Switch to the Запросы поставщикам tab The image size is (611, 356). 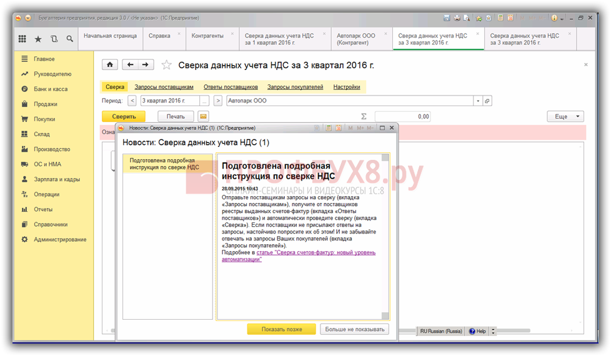(164, 87)
